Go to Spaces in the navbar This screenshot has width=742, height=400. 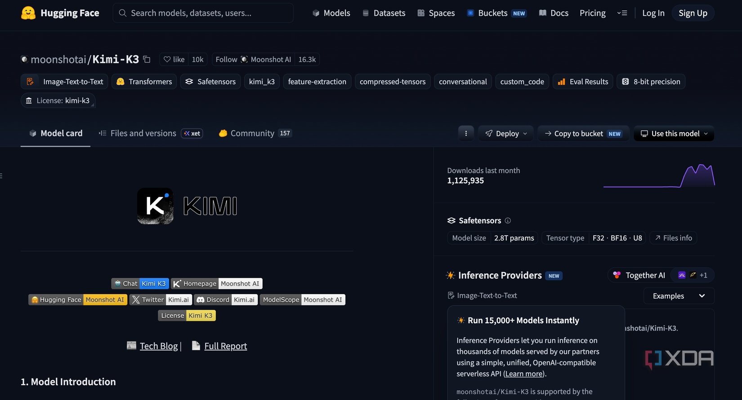click(436, 13)
